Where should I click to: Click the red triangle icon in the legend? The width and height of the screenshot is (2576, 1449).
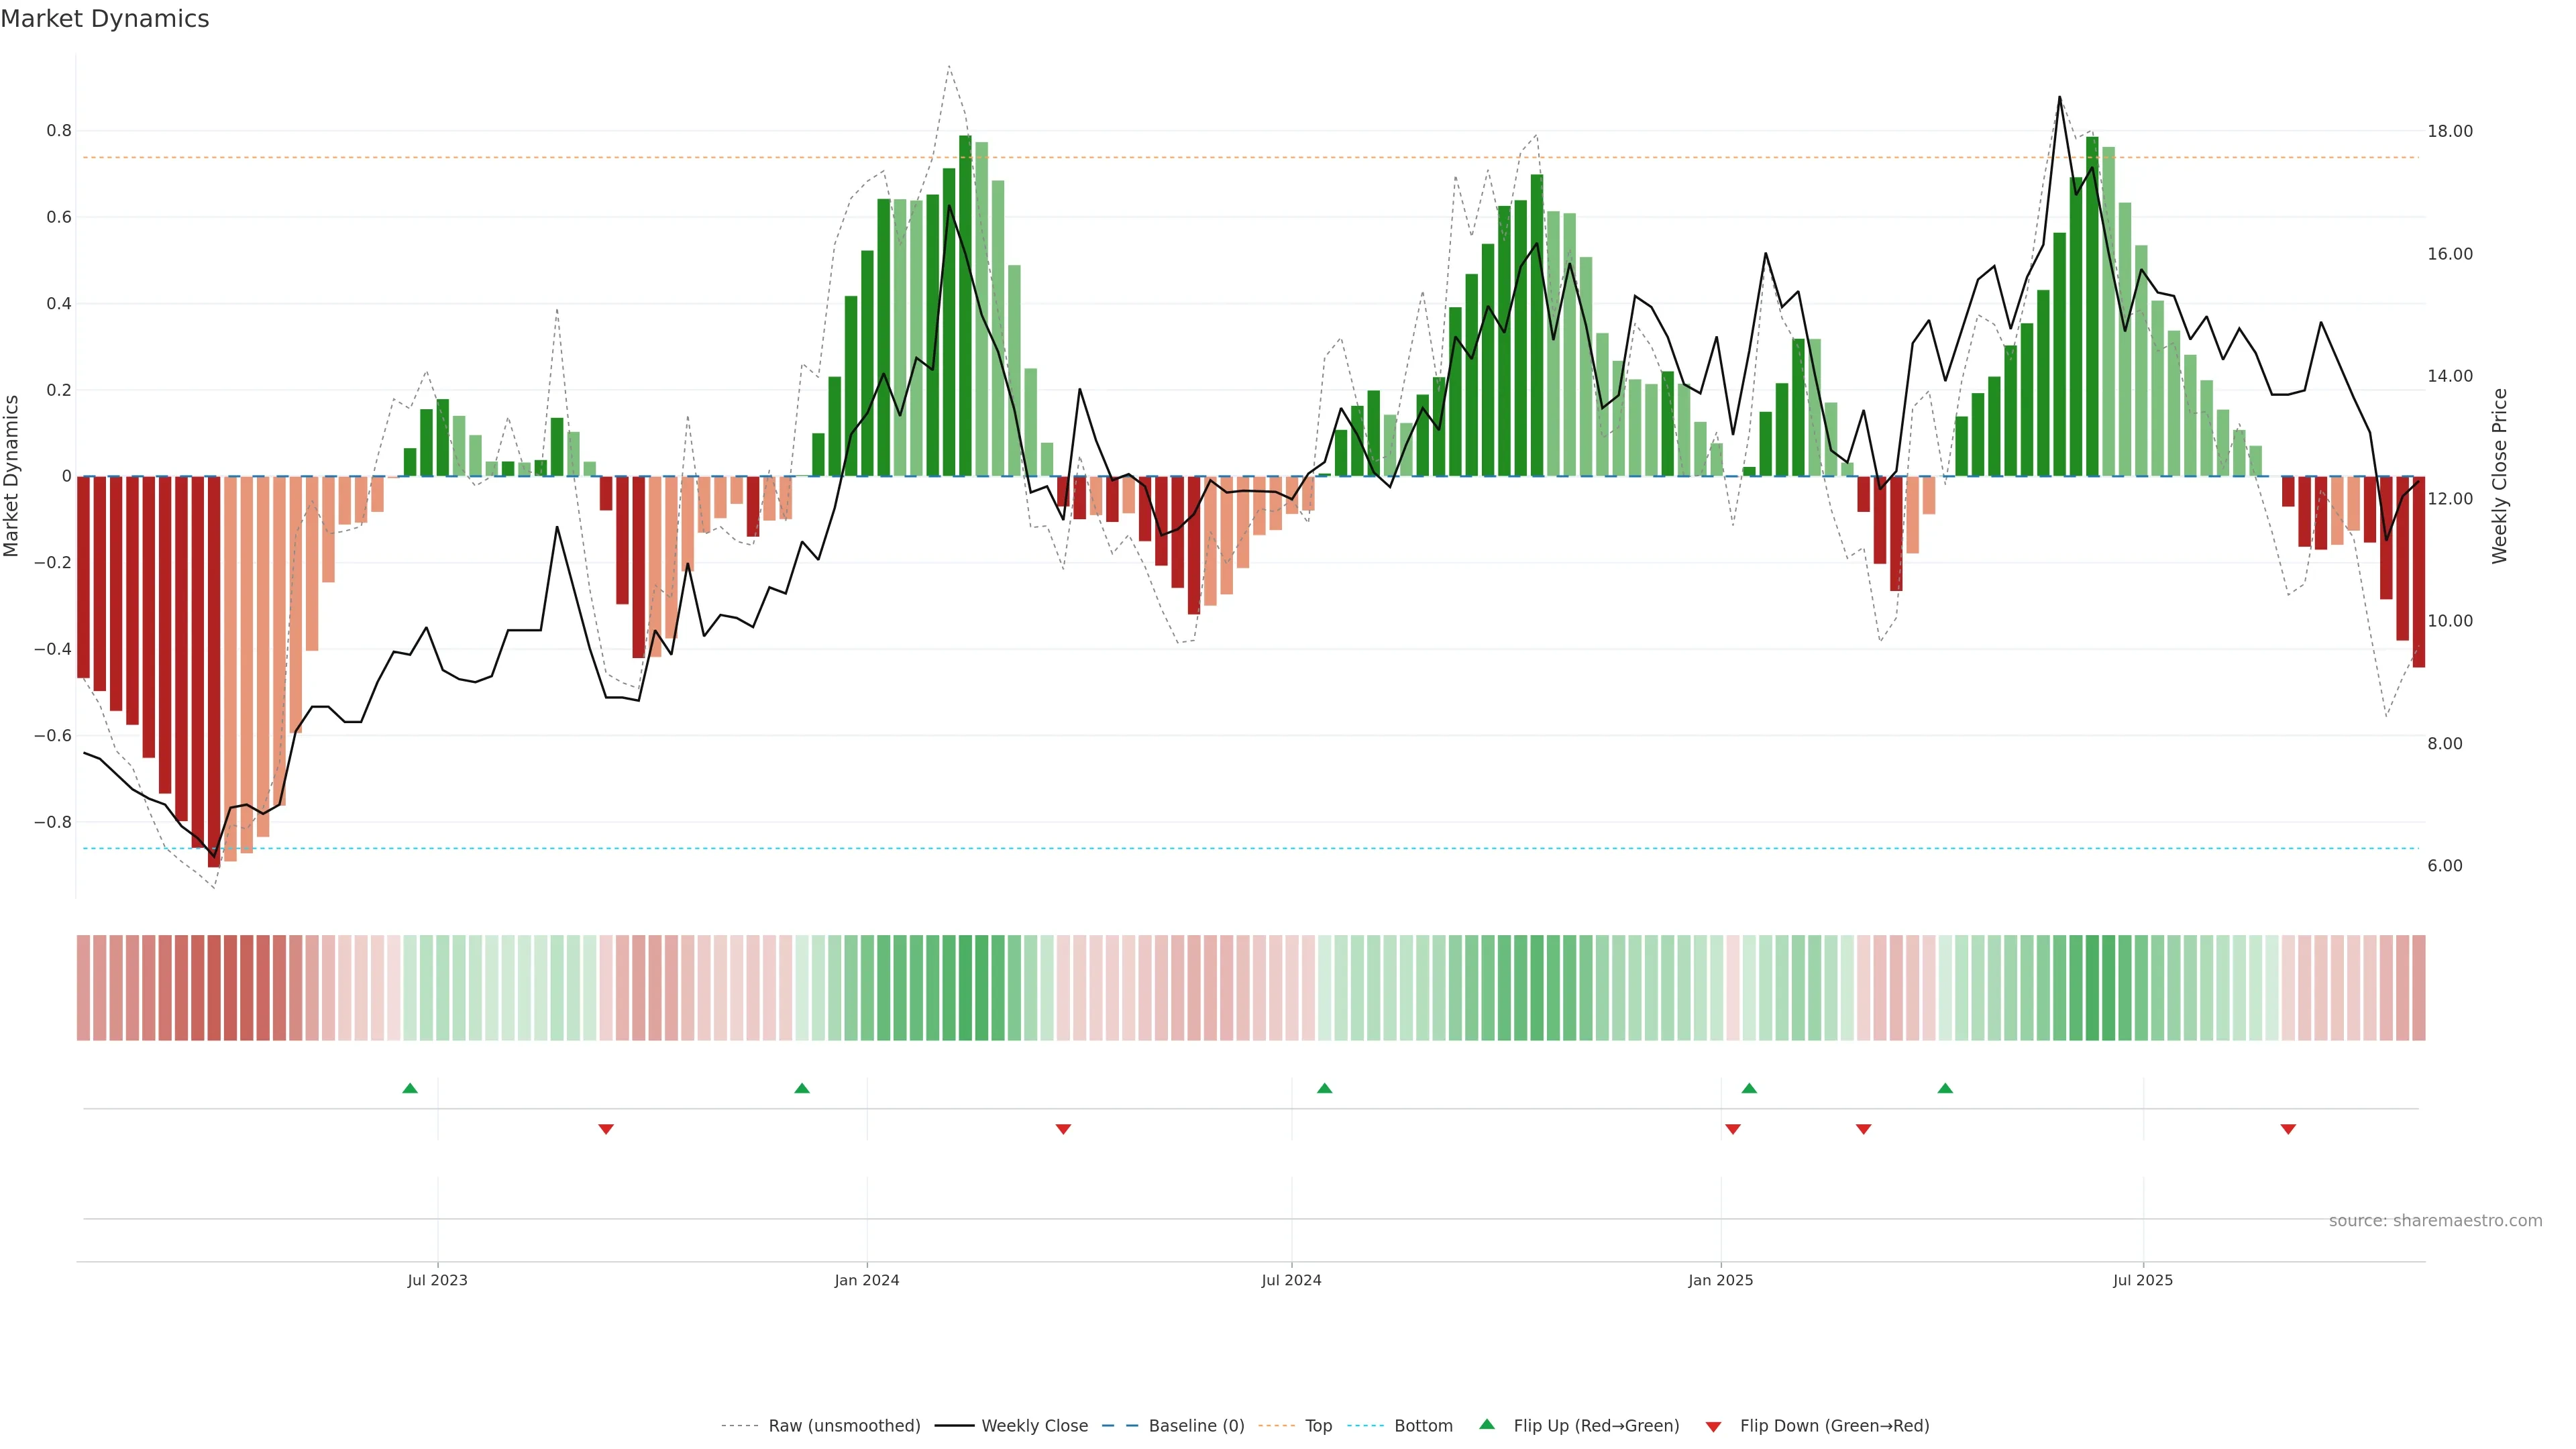[1713, 1426]
